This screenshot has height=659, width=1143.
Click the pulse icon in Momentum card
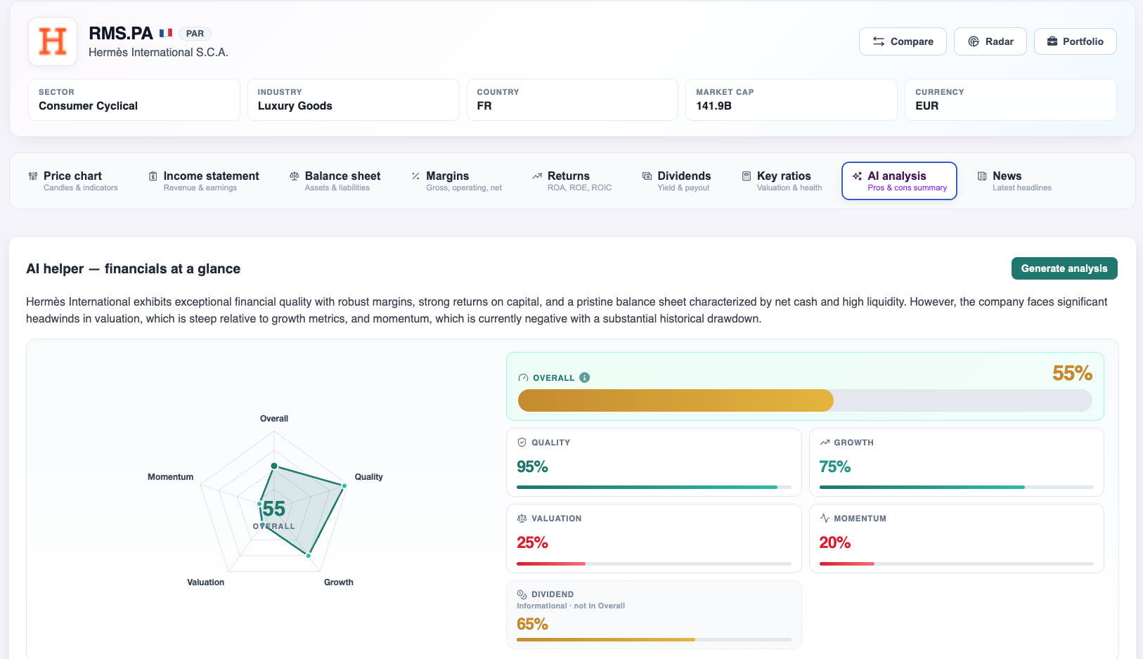click(x=825, y=518)
